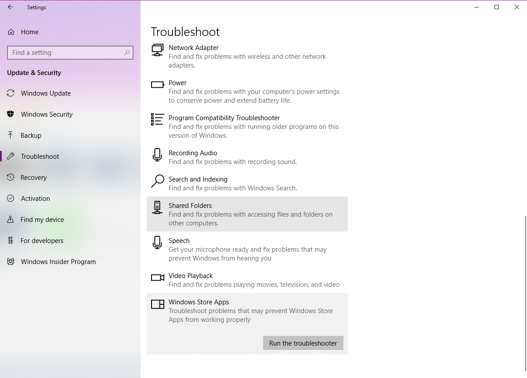Viewport: 527px width, 378px height.
Task: Click the Search and Indexing magnifier icon
Action: click(x=157, y=181)
